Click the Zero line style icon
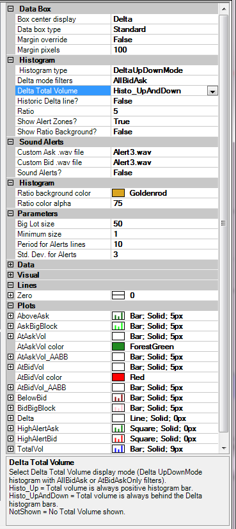236x529 pixels. [x=118, y=296]
